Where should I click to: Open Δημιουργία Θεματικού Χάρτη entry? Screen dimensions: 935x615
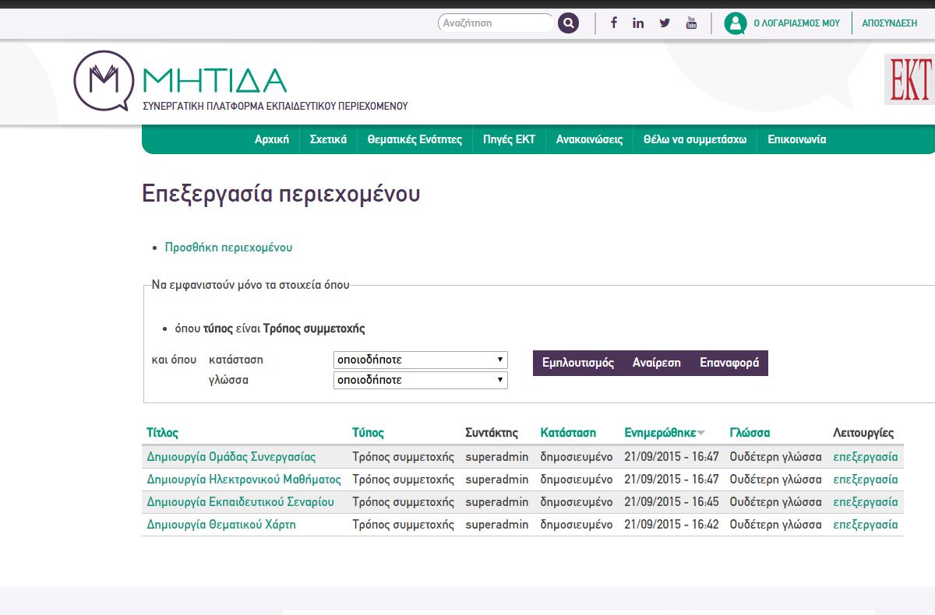click(x=221, y=525)
